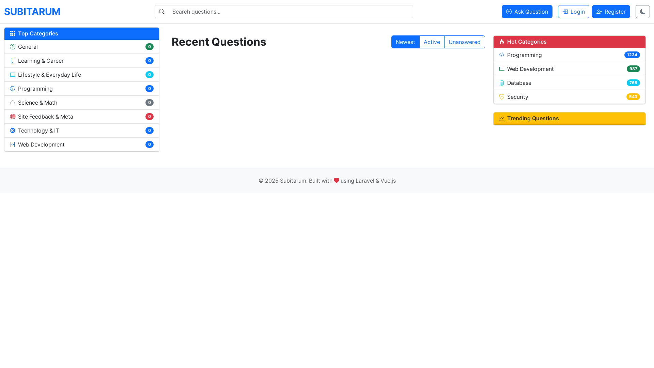Click the flame icon in Hot Categories header
Screen dimensions: 654x368
pyautogui.click(x=501, y=42)
